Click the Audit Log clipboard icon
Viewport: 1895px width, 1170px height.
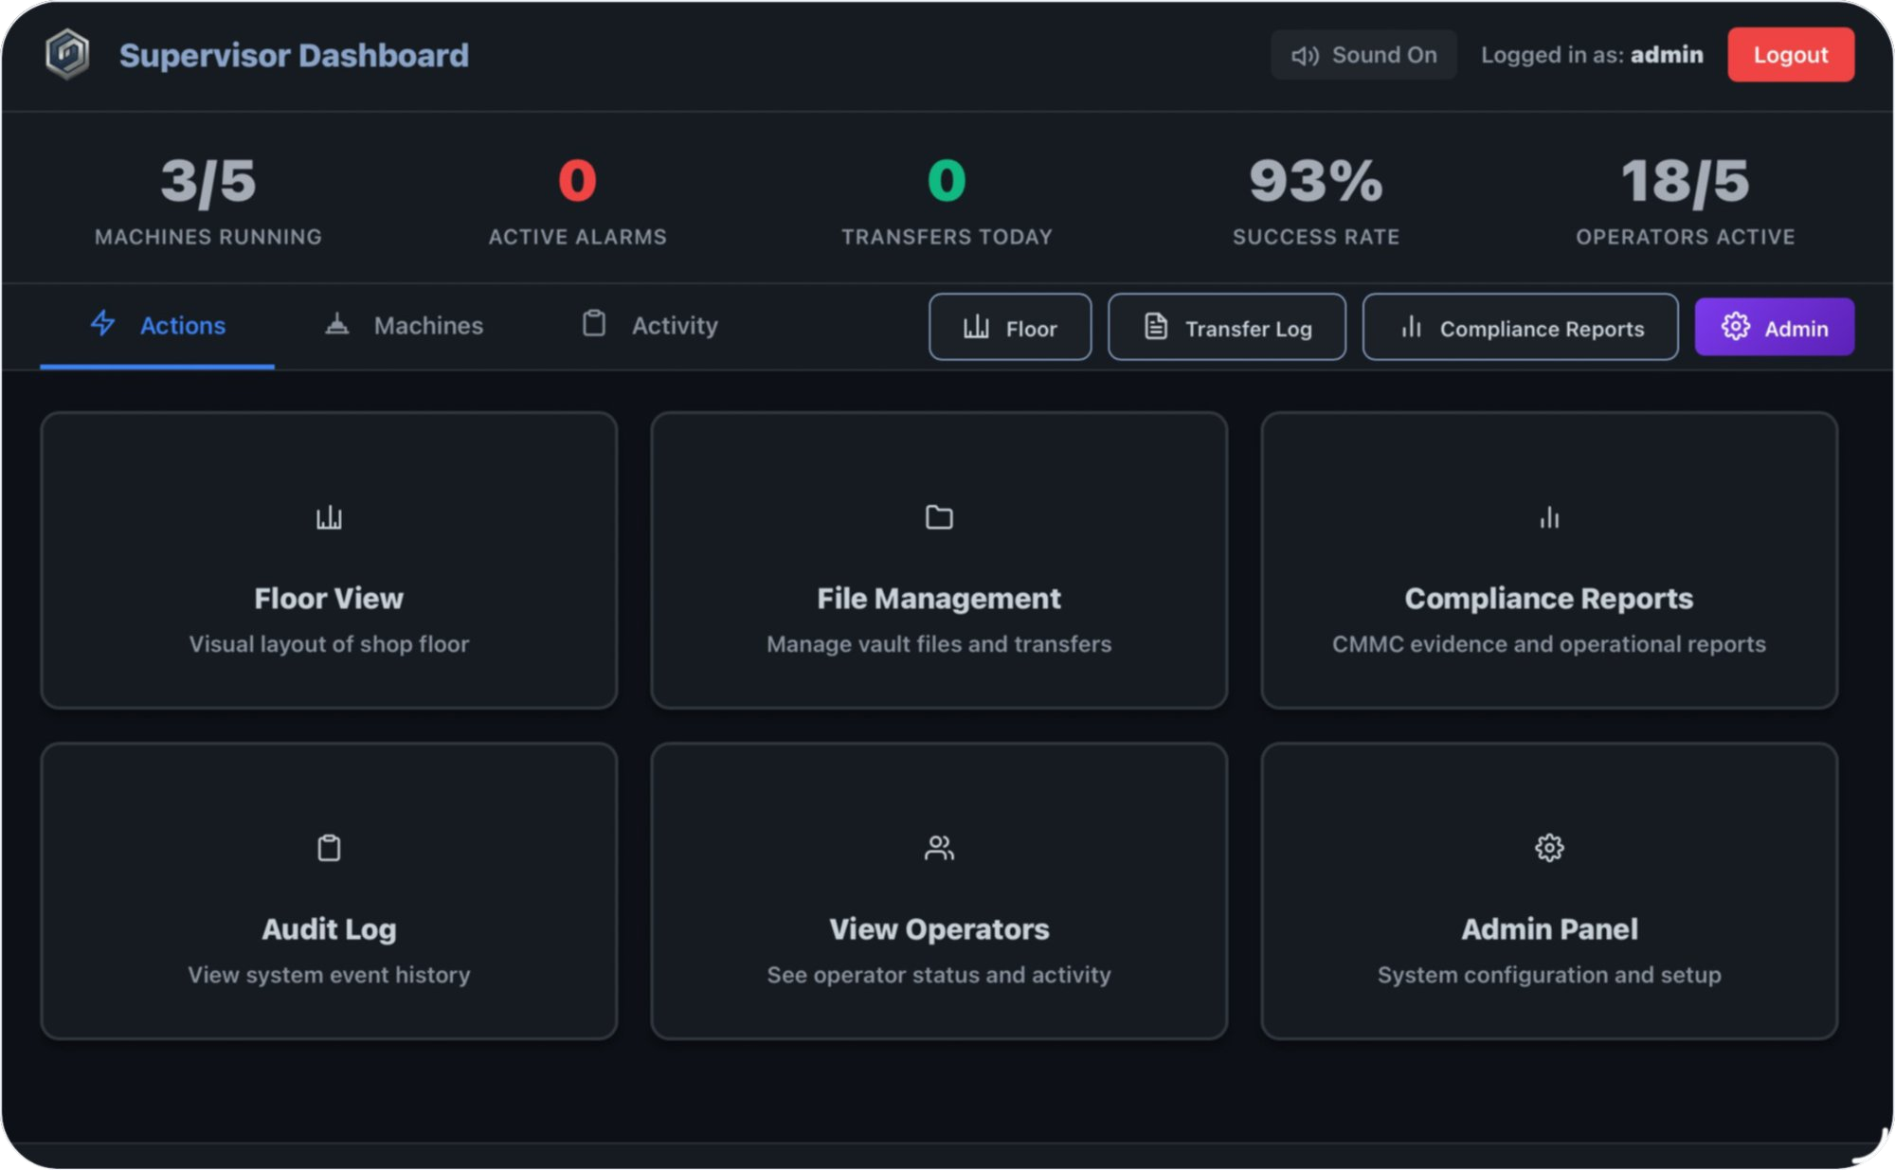click(329, 848)
